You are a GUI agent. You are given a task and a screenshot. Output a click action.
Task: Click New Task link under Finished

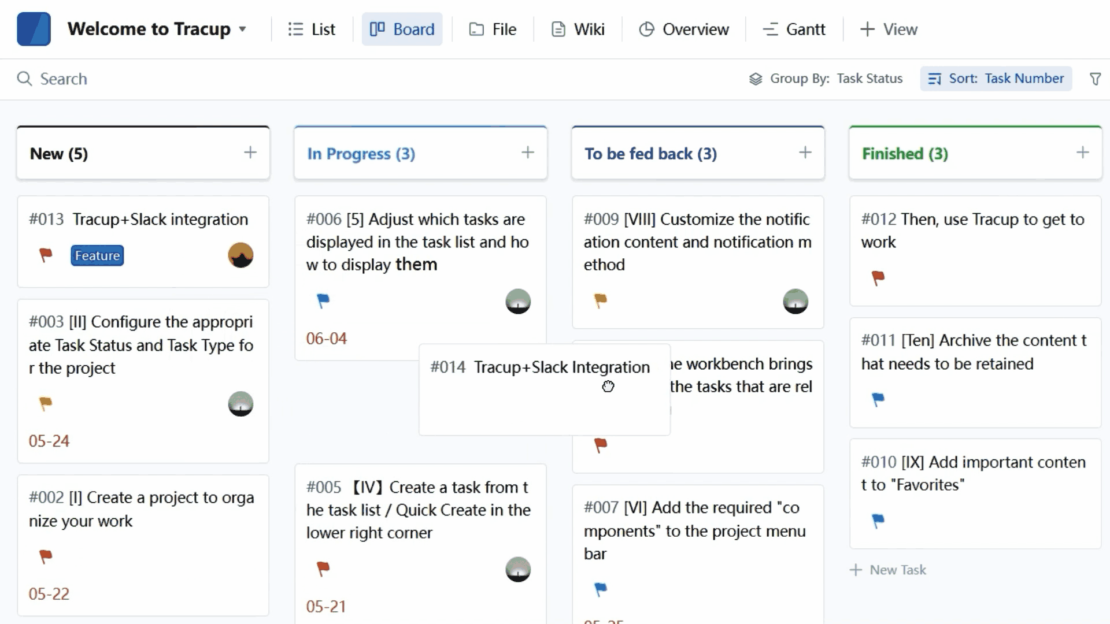[x=888, y=570]
